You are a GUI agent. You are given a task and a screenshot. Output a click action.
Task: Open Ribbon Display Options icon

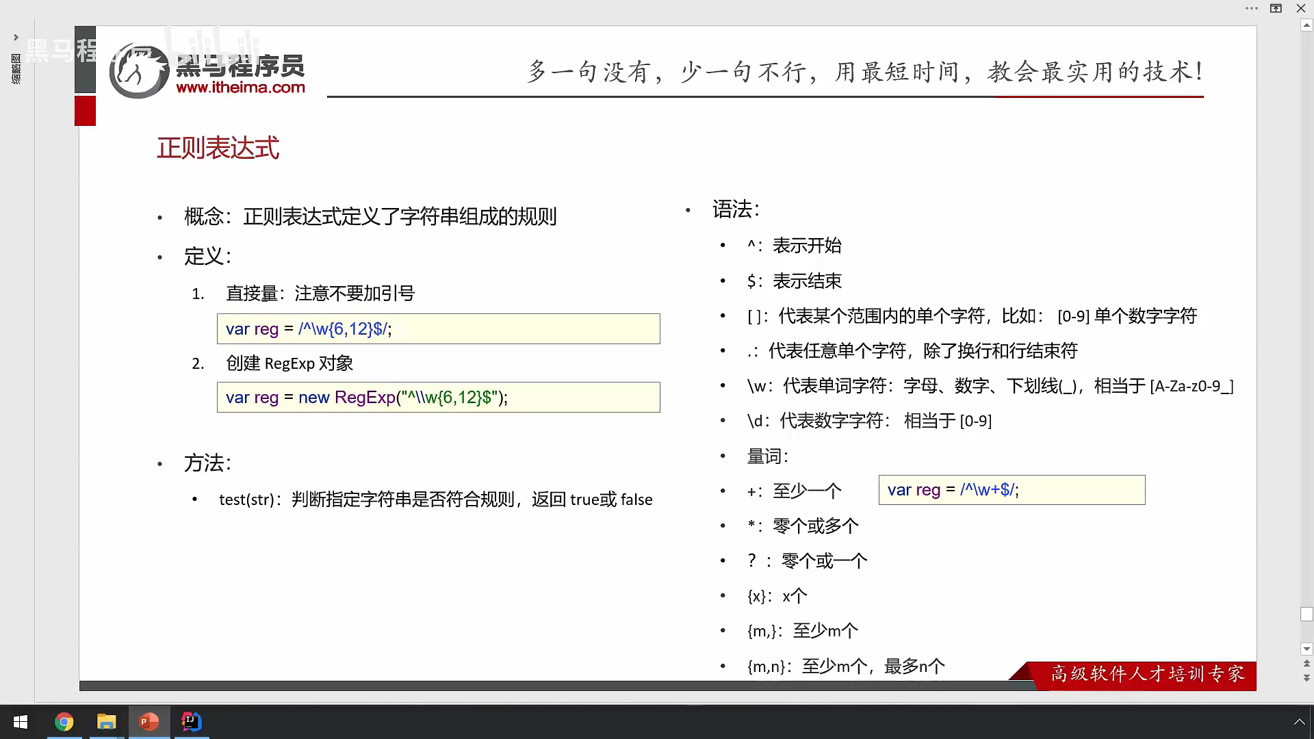(x=1276, y=8)
